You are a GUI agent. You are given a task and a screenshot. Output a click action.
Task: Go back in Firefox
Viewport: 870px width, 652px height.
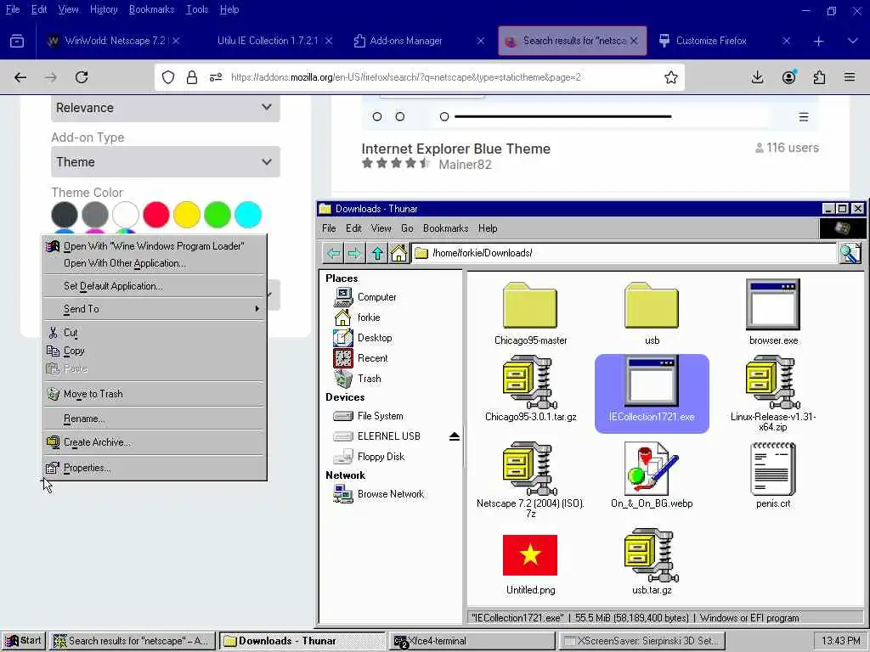pyautogui.click(x=20, y=77)
